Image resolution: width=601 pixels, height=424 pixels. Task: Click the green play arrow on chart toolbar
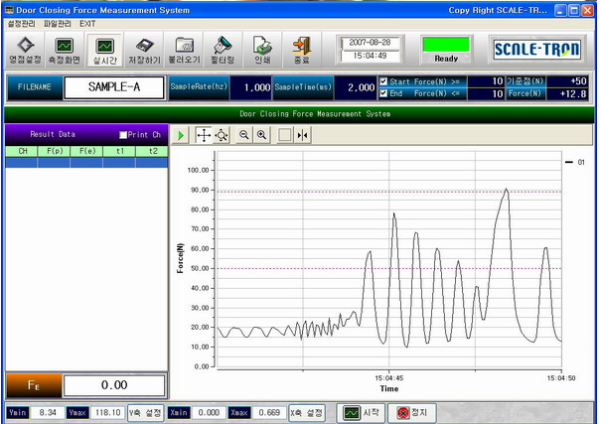pyautogui.click(x=181, y=135)
